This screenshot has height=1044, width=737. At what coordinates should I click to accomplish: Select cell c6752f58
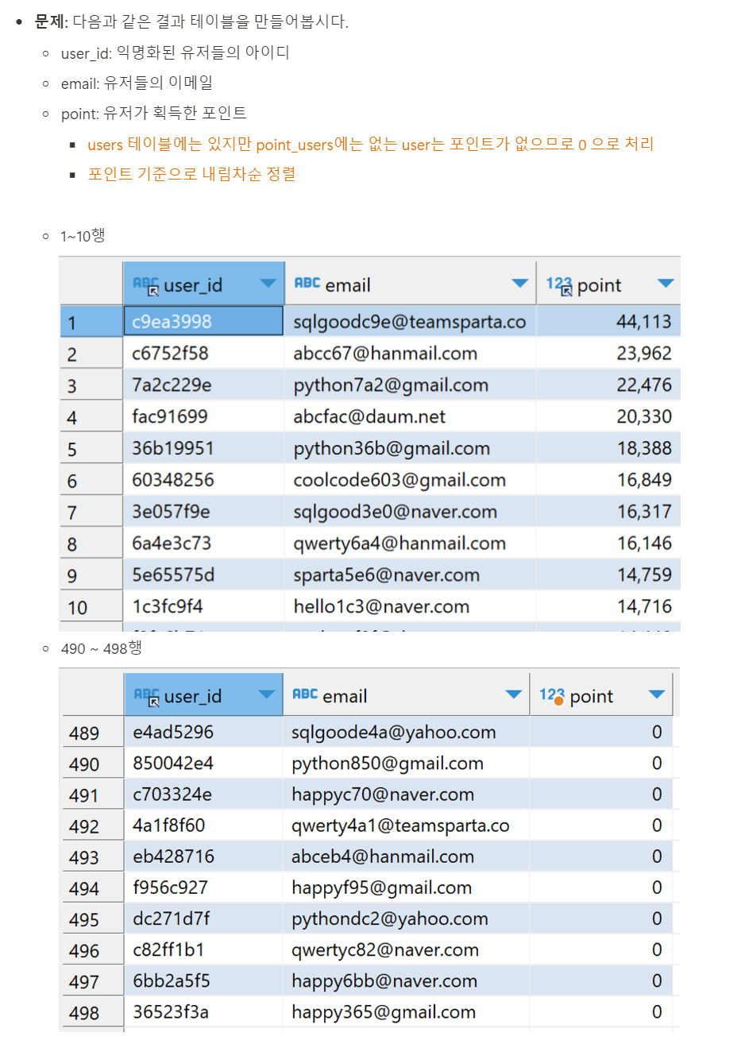(x=203, y=353)
